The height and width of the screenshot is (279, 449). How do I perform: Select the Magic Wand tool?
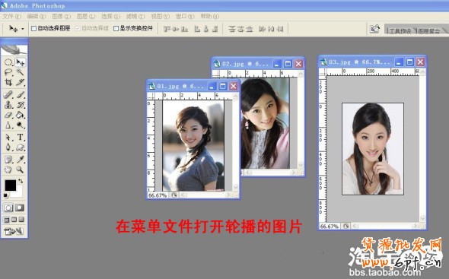[x=20, y=71]
